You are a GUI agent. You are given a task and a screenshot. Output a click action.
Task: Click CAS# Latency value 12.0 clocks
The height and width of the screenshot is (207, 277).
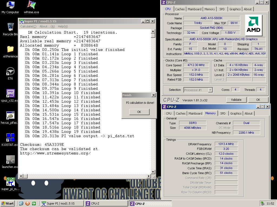click(x=226, y=154)
